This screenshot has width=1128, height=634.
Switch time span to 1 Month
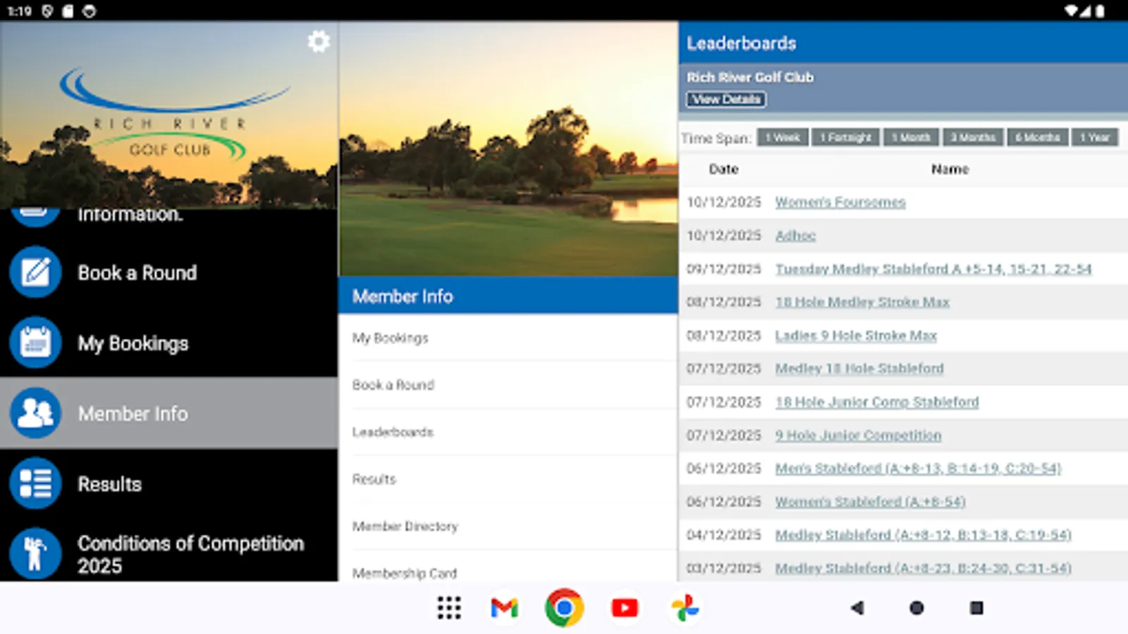pyautogui.click(x=911, y=137)
